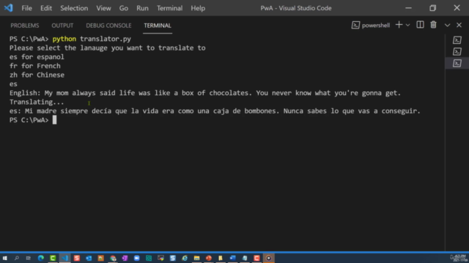
Task: Open Windows taskbar search
Action: click(17, 258)
